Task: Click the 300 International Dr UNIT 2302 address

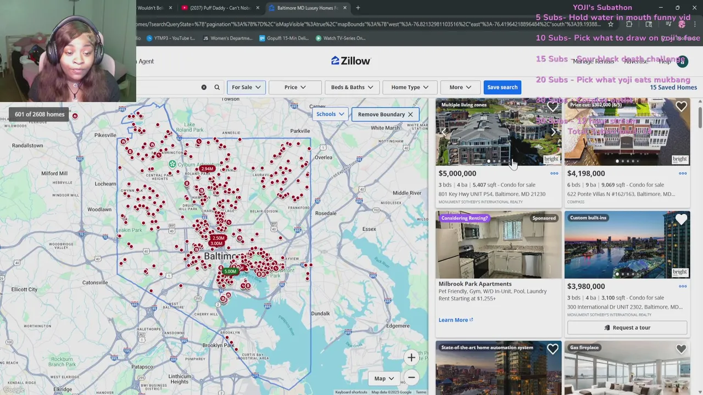Action: pos(625,307)
